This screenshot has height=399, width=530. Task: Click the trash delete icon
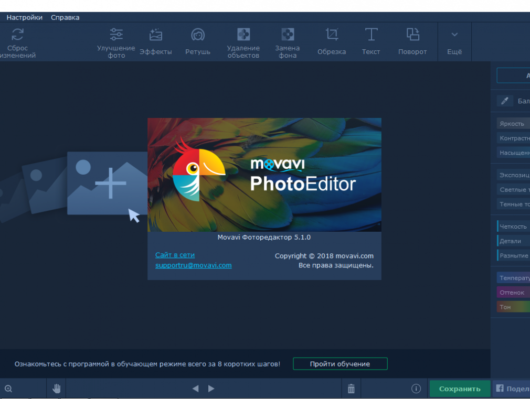point(351,389)
